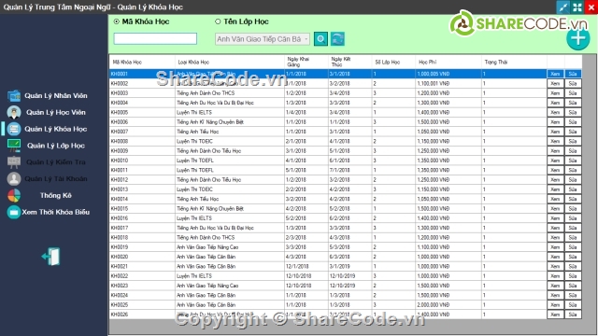Open Xem Thời Khóa Biểu calendar icon
The height and width of the screenshot is (336, 598).
click(14, 212)
